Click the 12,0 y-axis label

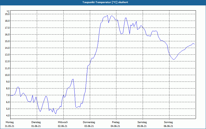coord(7,61)
